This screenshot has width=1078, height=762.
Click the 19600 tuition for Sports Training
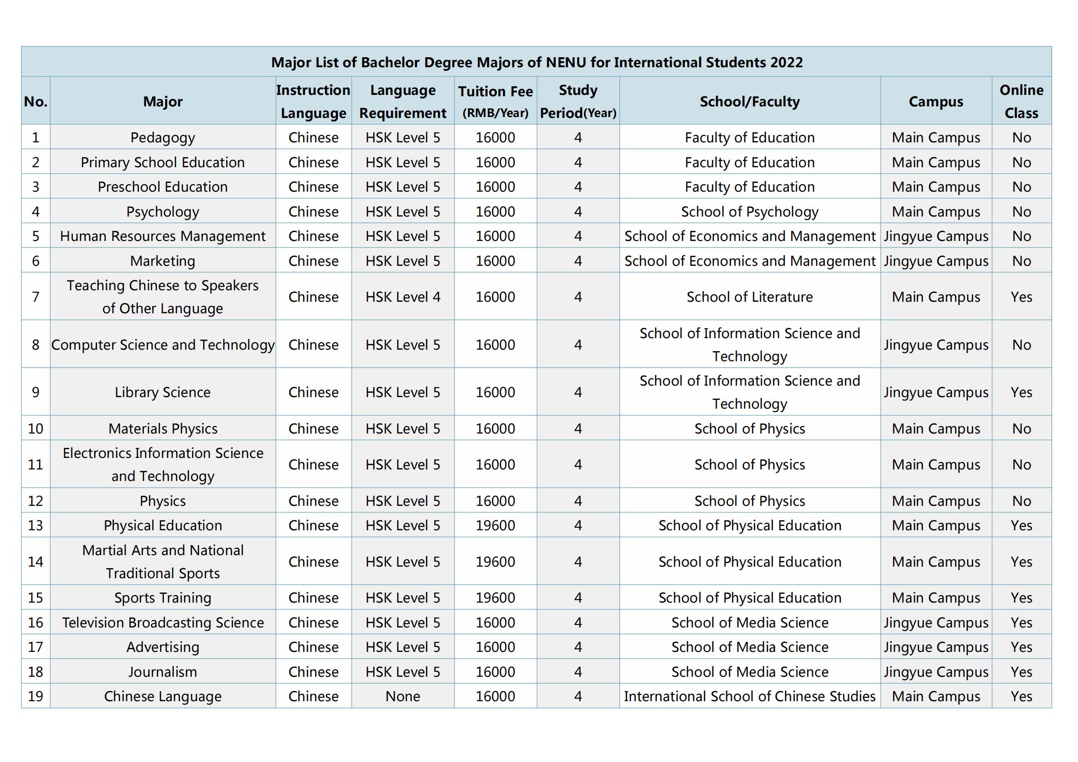point(495,598)
